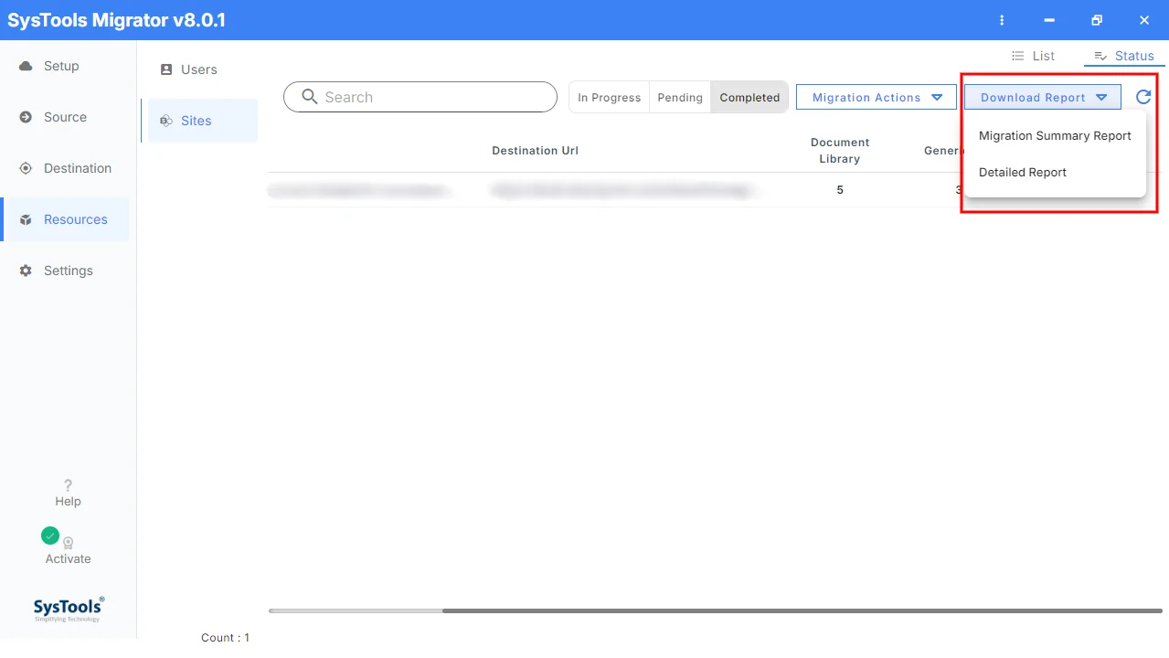The width and height of the screenshot is (1169, 658).
Task: Click the blurred destination URL cell
Action: [x=626, y=190]
